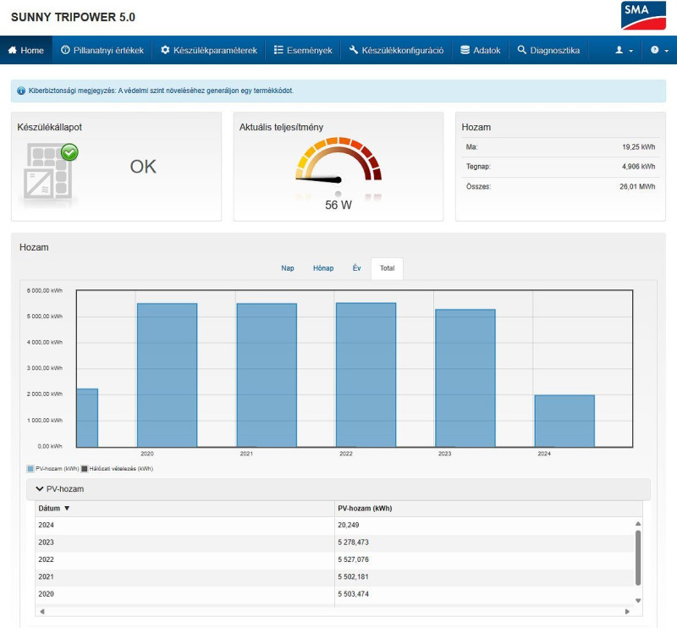Click the 2022 bar in chart
The height and width of the screenshot is (628, 677).
[x=366, y=375]
